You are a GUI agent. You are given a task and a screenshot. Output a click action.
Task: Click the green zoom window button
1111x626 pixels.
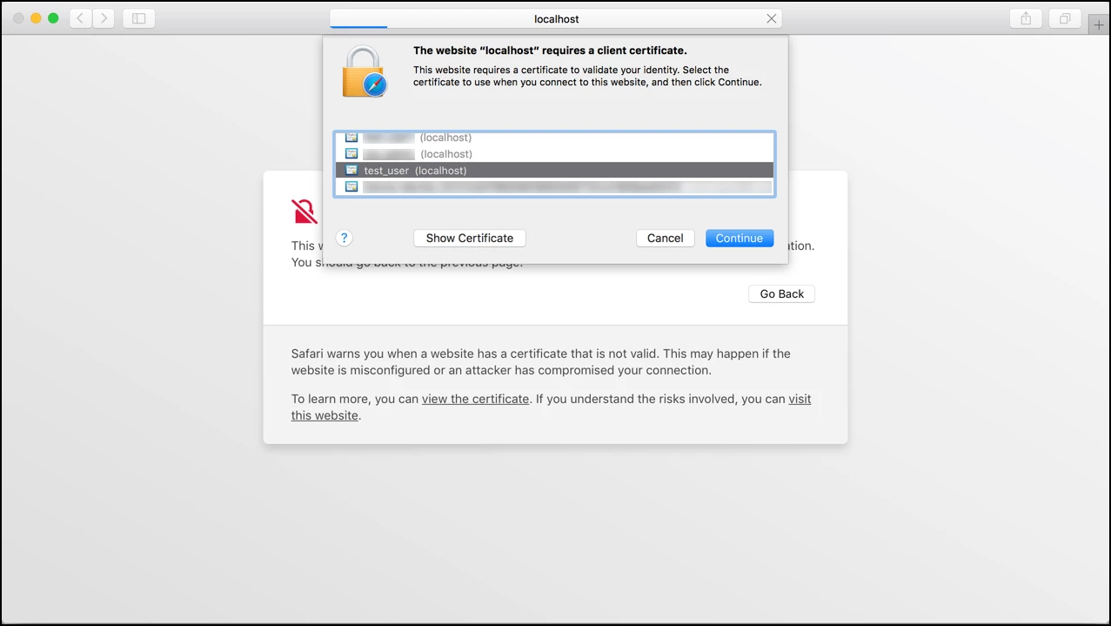pos(53,18)
